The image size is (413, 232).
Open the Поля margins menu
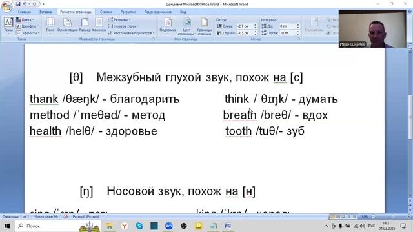click(50, 26)
